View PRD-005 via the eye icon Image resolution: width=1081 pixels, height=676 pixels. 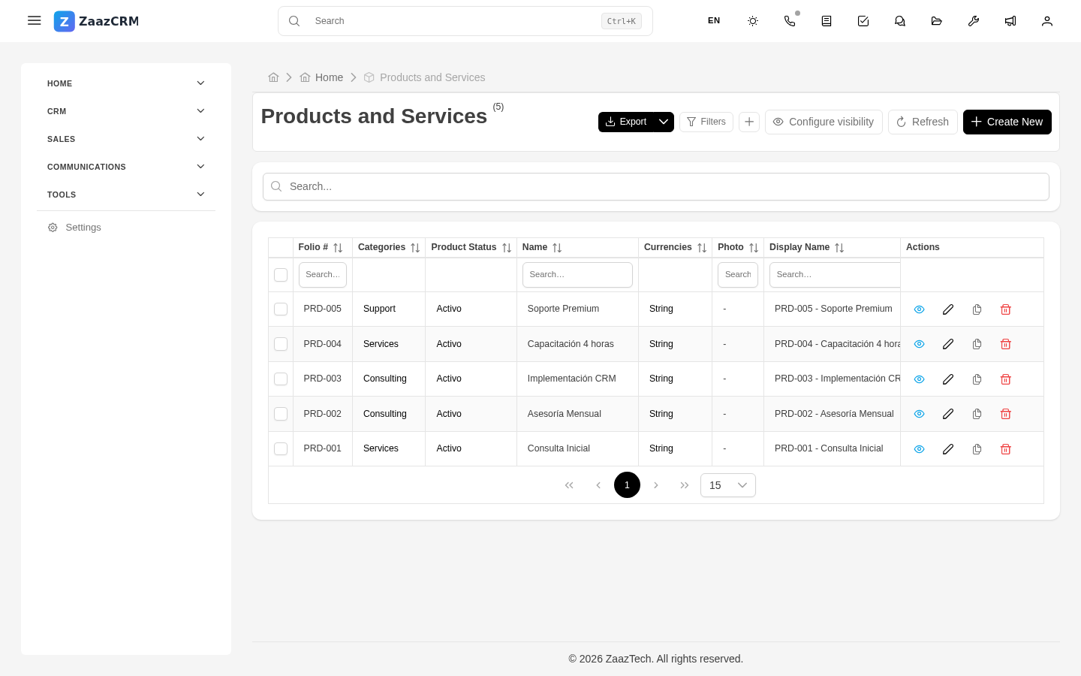[x=919, y=309]
